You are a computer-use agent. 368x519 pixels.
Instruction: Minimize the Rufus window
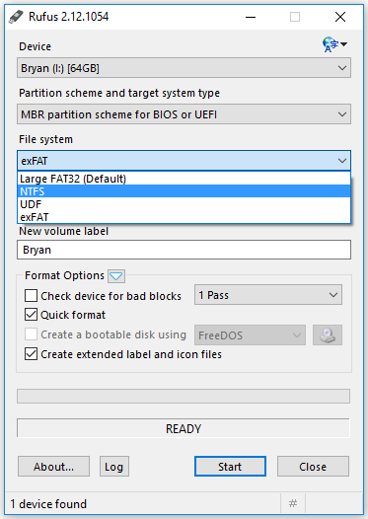[x=251, y=17]
